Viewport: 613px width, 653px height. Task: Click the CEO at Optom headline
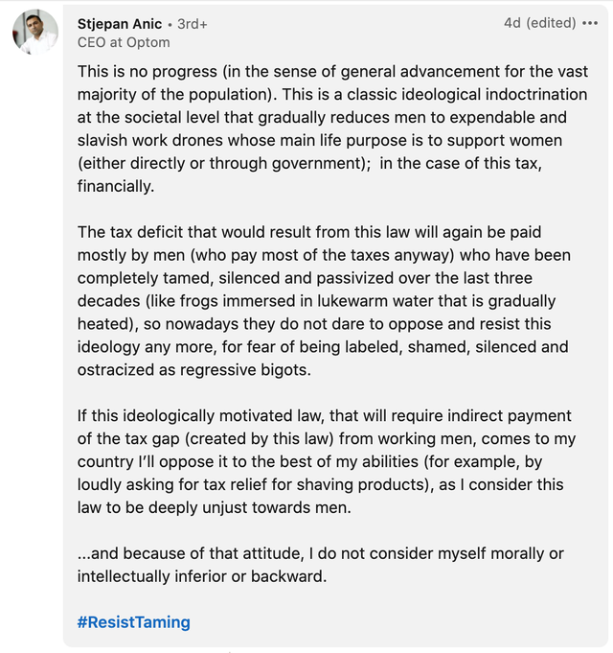point(124,42)
